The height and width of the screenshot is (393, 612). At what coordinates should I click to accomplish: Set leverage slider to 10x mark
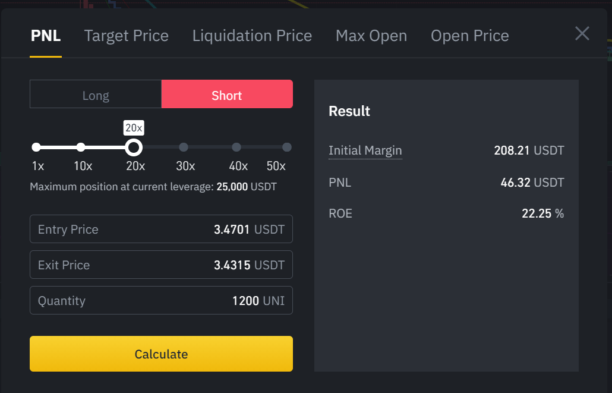click(x=81, y=147)
